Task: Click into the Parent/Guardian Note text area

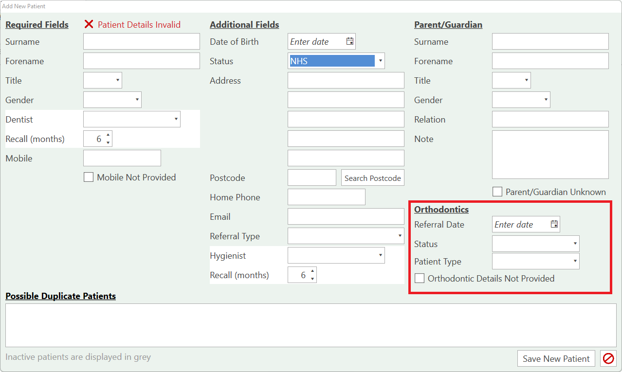Action: tap(550, 155)
